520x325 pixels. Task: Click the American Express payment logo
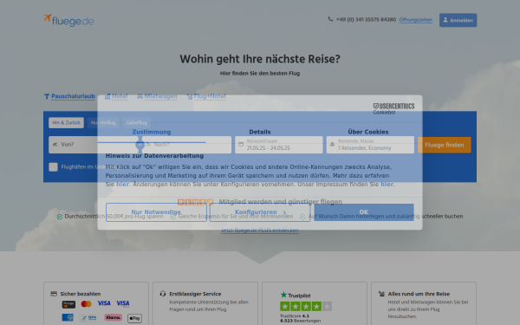pos(68,317)
